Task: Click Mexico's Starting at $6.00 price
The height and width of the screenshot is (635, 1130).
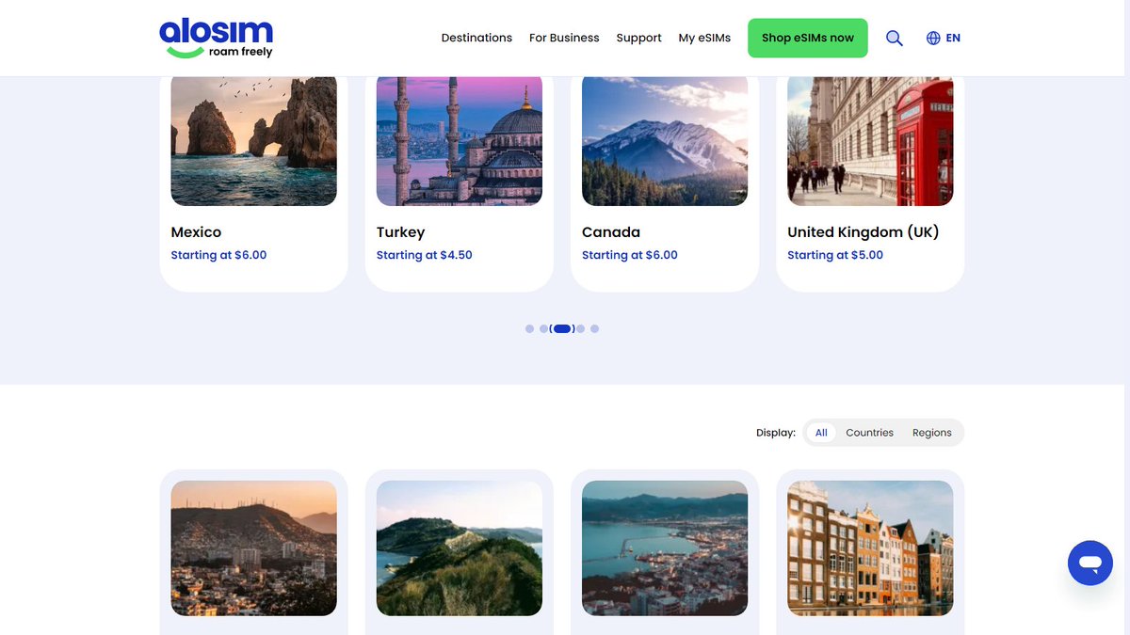Action: pos(218,255)
